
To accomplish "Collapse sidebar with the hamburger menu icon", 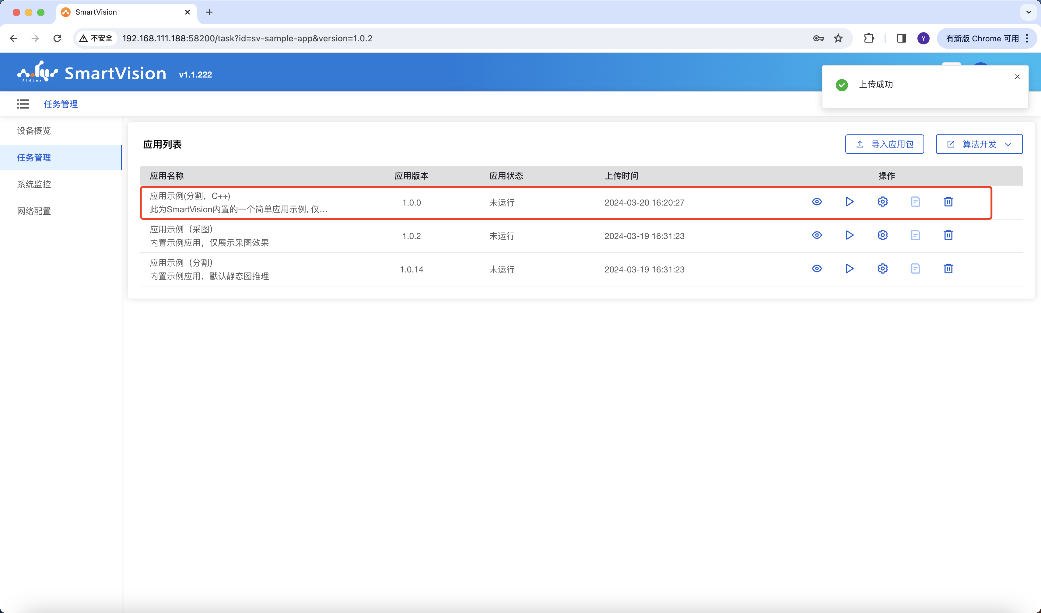I will point(23,104).
